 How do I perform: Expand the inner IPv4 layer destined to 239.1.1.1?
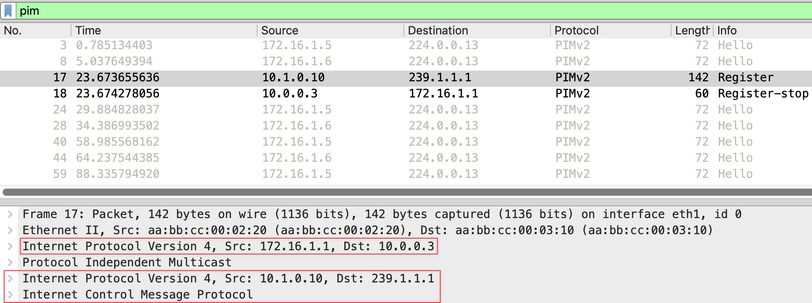point(10,279)
